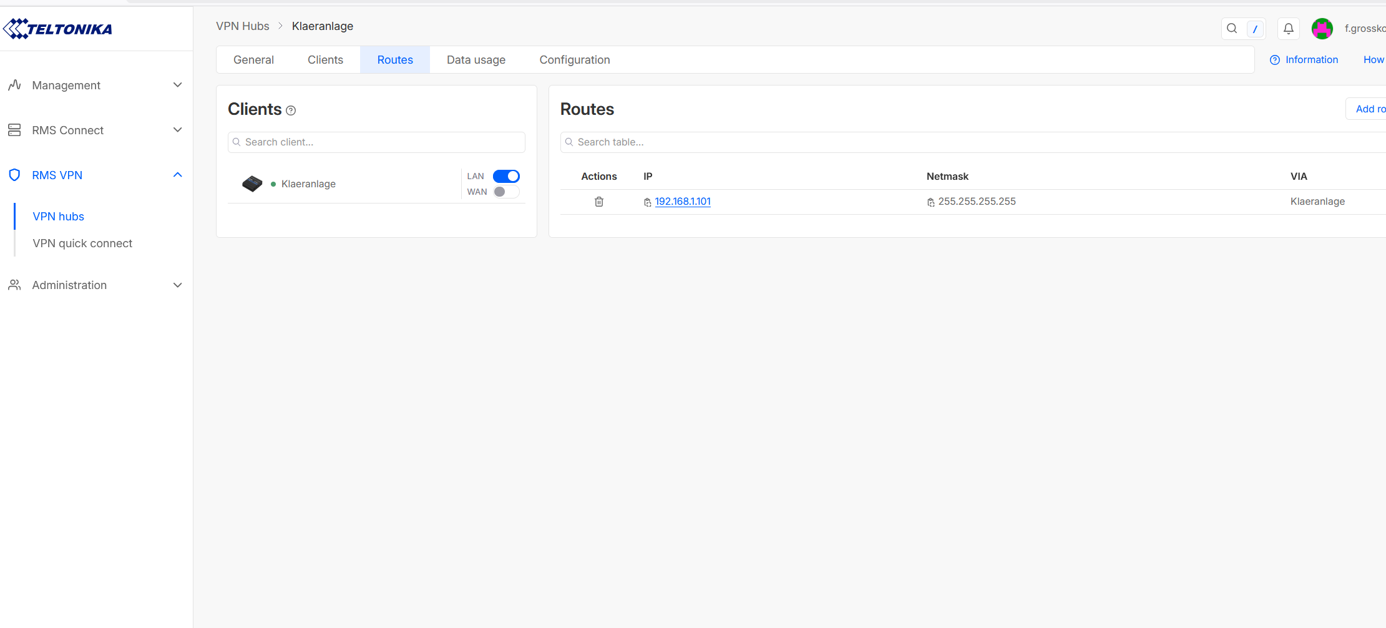Open the notifications bell
1386x628 pixels.
1289,29
